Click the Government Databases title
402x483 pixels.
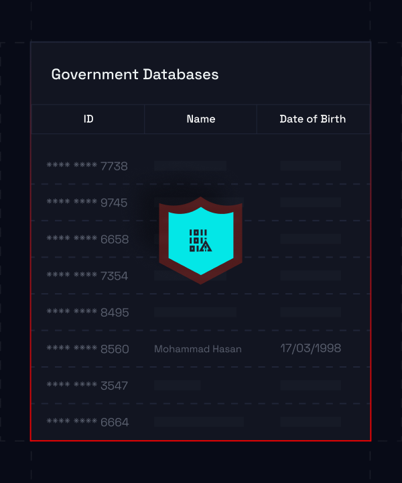pyautogui.click(x=135, y=74)
